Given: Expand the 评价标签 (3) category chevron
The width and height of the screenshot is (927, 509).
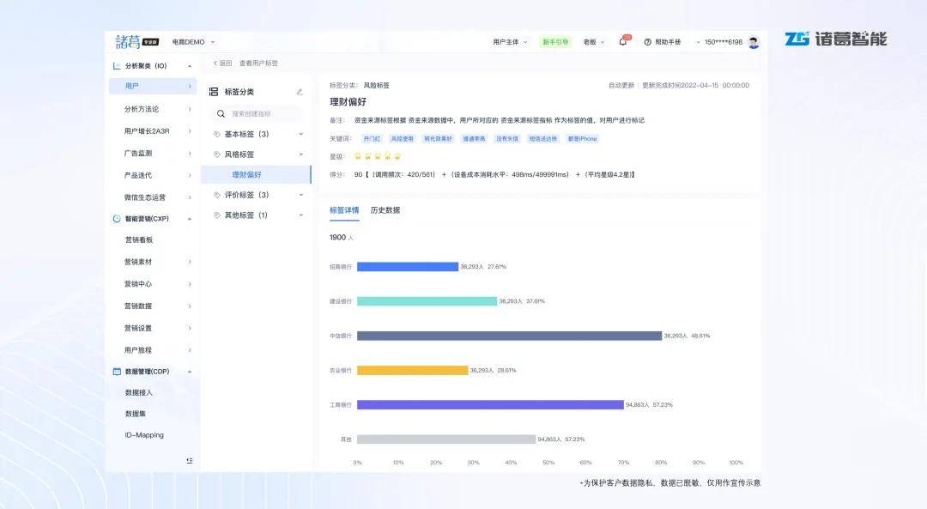Looking at the screenshot, I should click(301, 195).
